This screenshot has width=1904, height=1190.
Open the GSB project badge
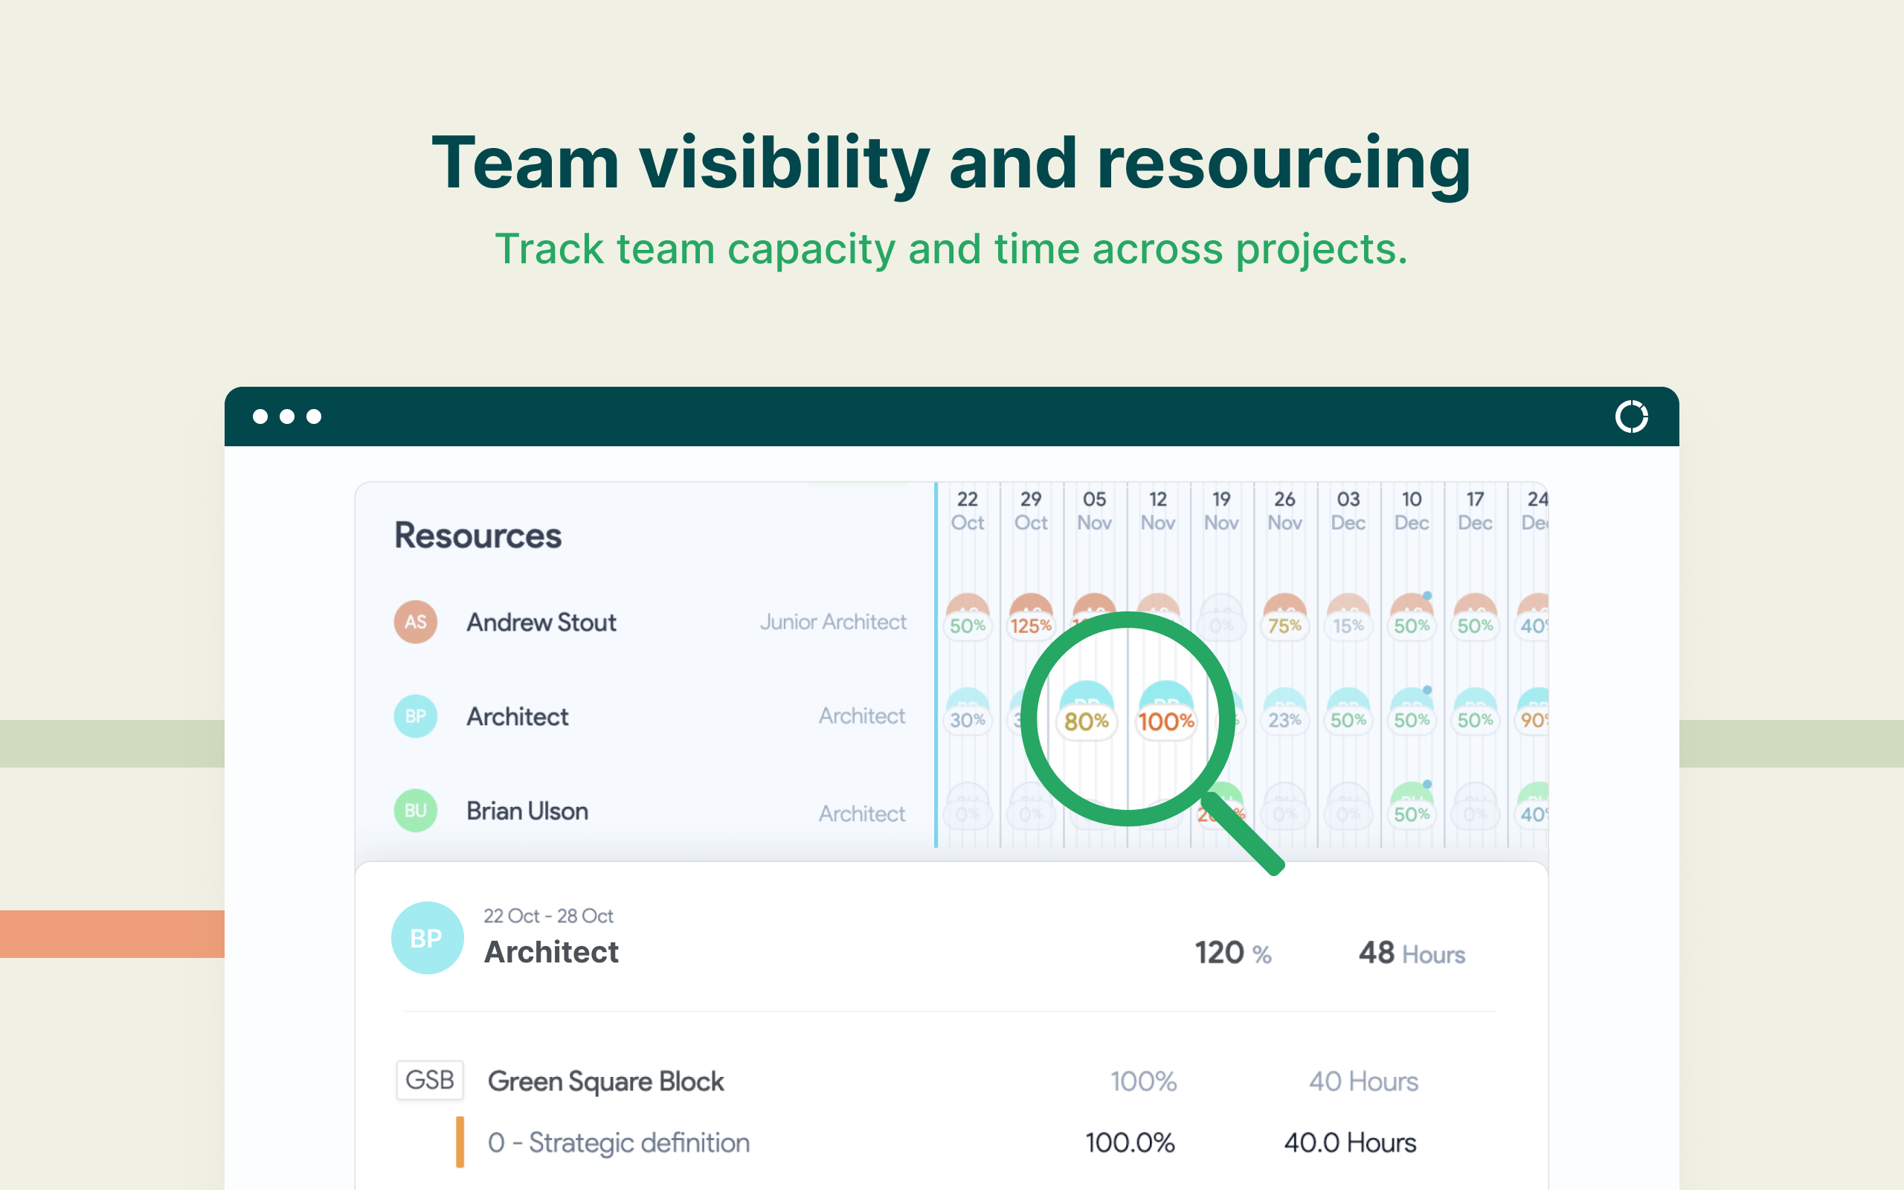430,1081
